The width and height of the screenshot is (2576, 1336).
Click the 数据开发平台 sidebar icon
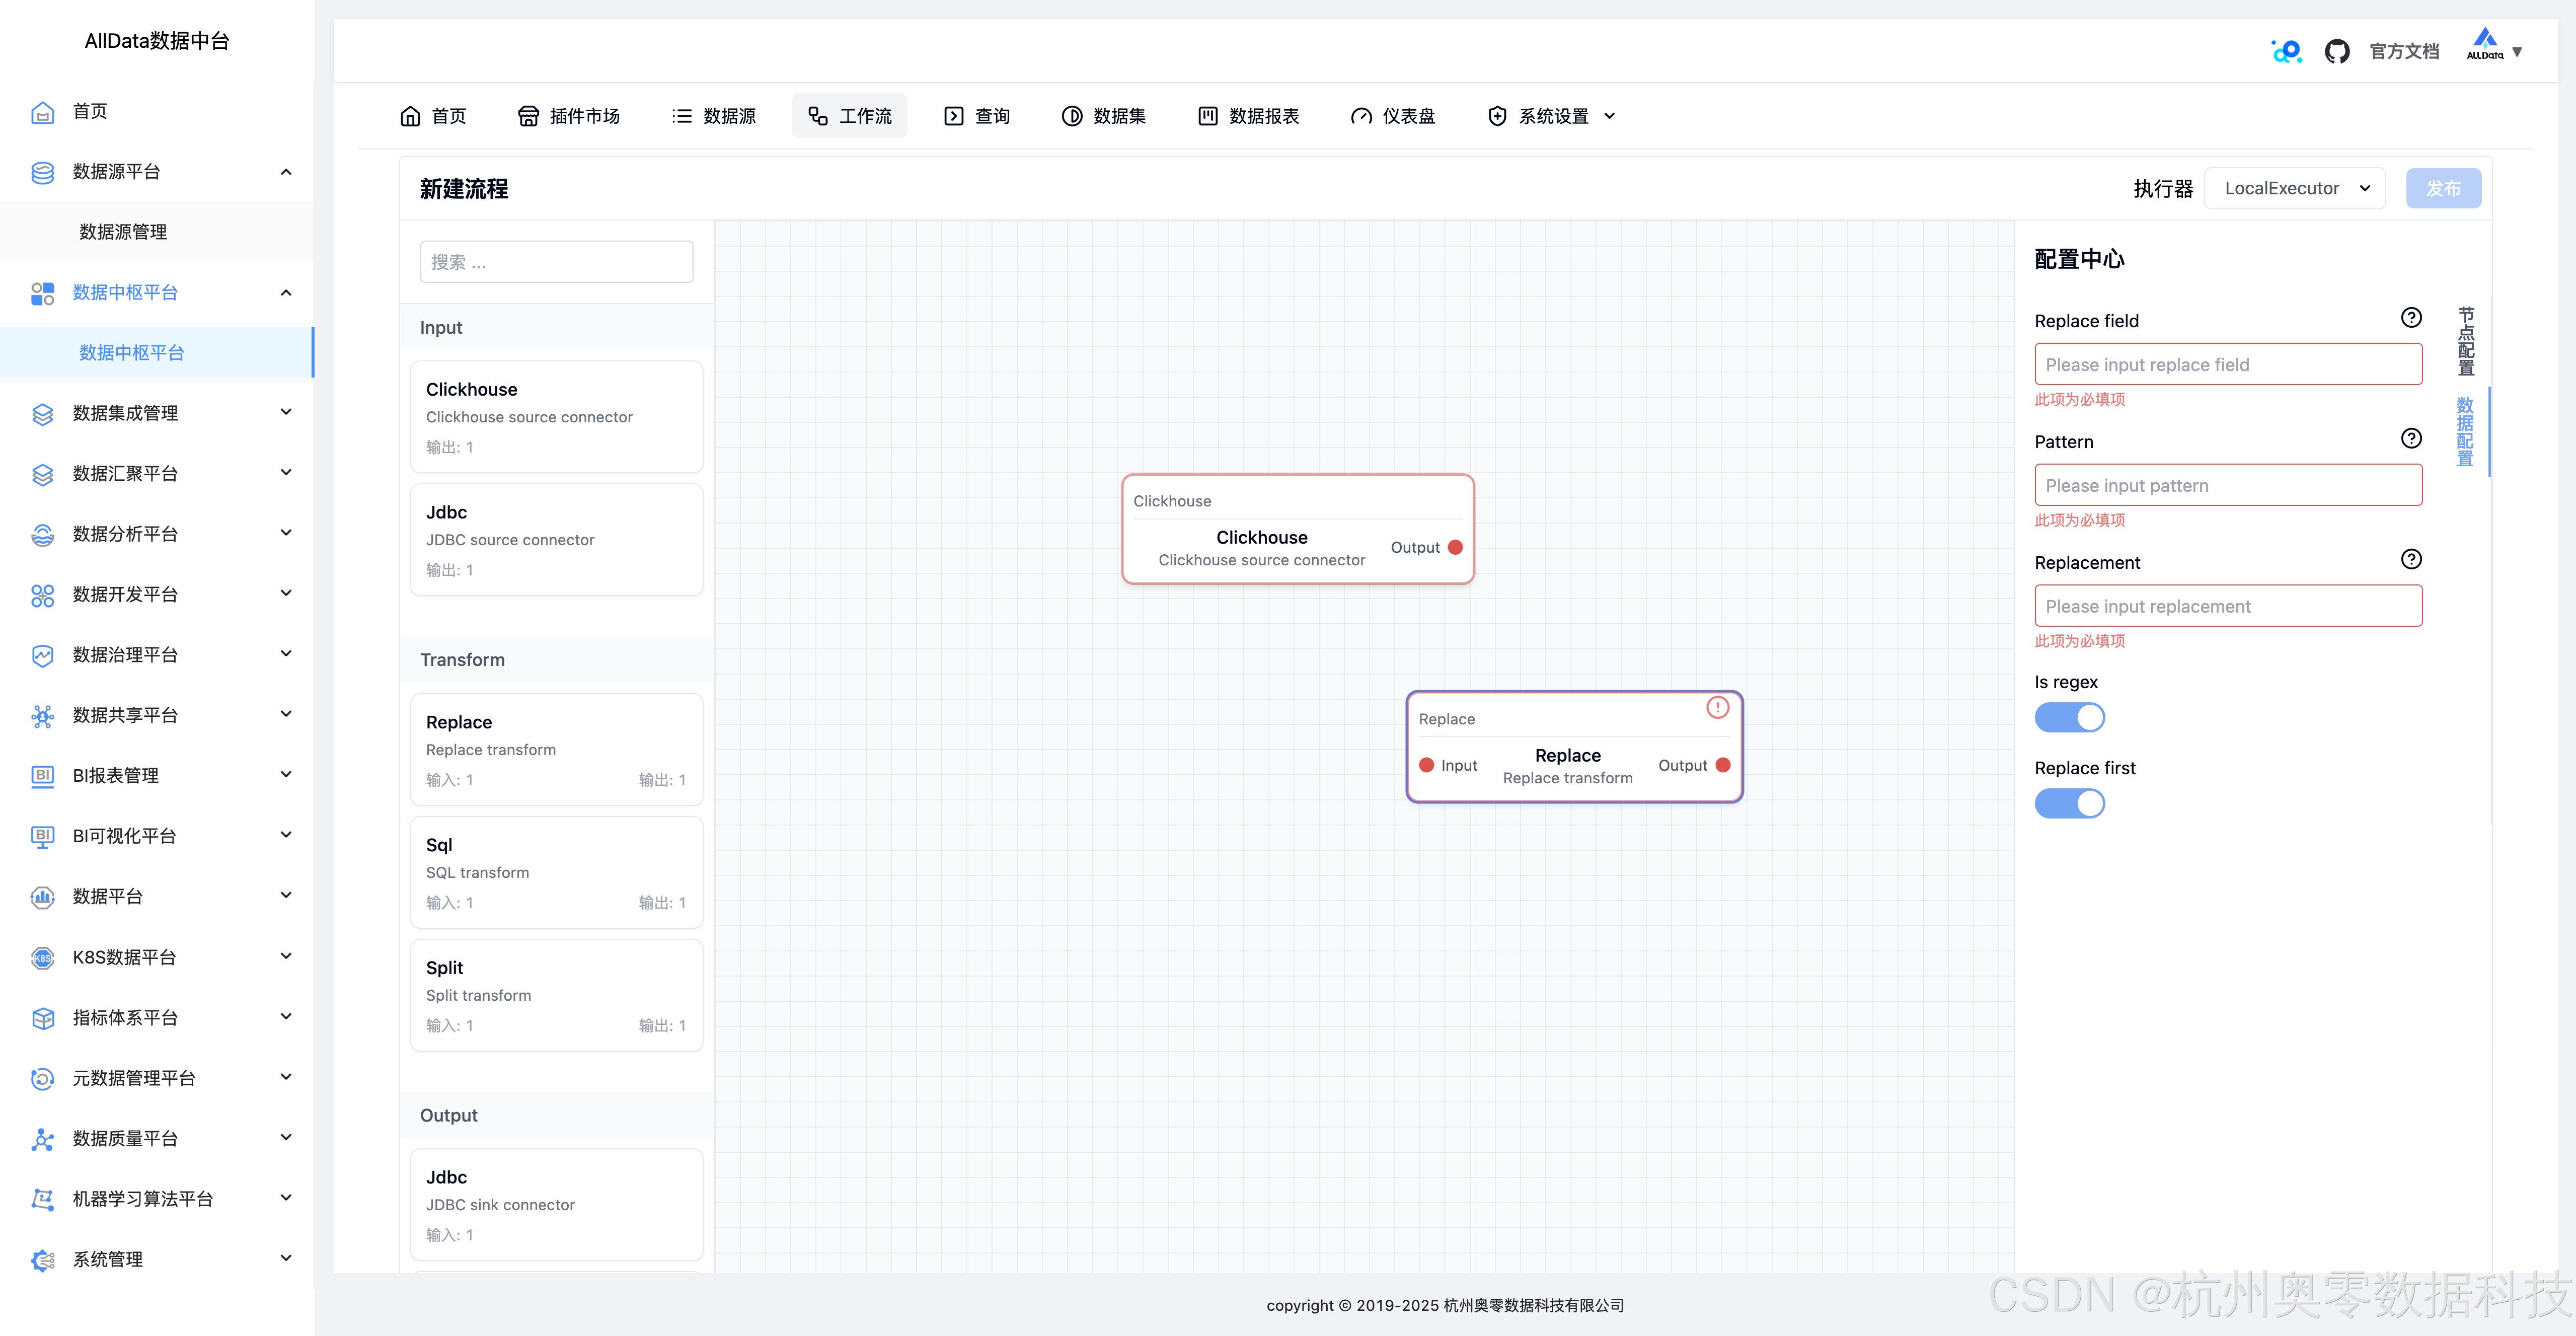pos(42,595)
